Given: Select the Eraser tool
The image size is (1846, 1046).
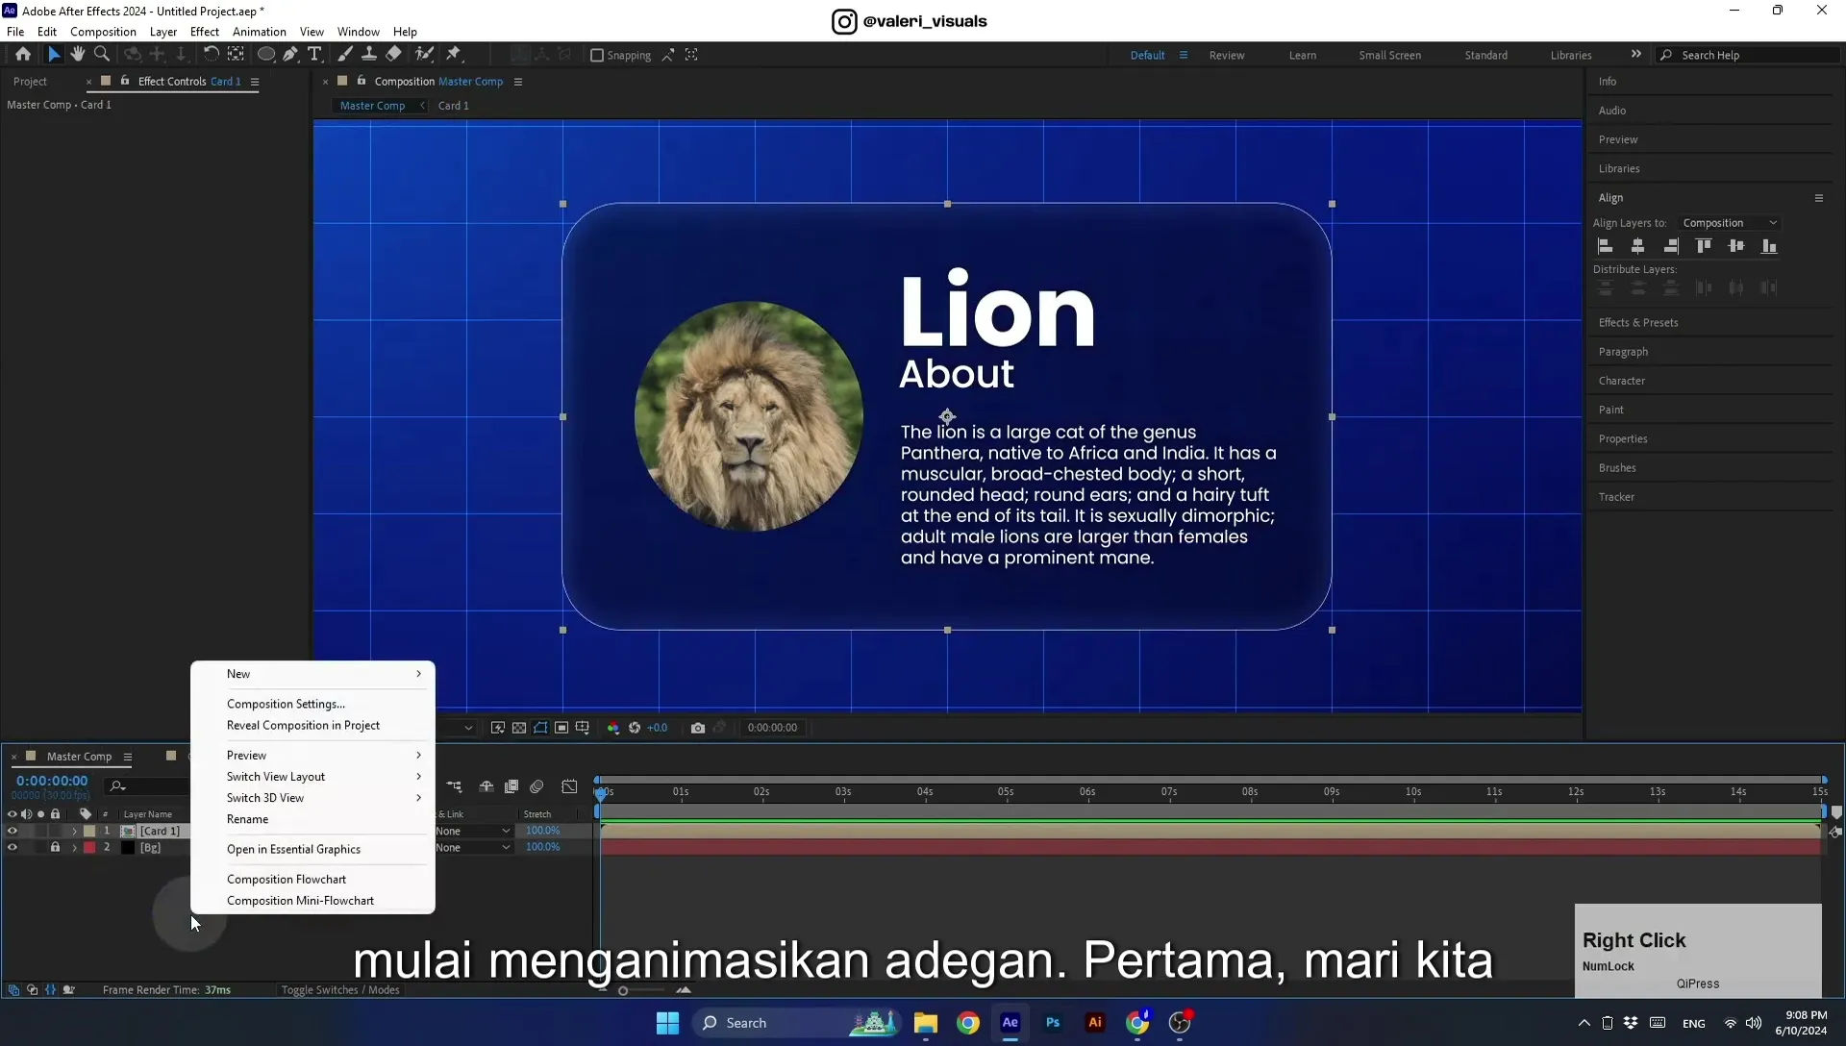Looking at the screenshot, I should 393,55.
